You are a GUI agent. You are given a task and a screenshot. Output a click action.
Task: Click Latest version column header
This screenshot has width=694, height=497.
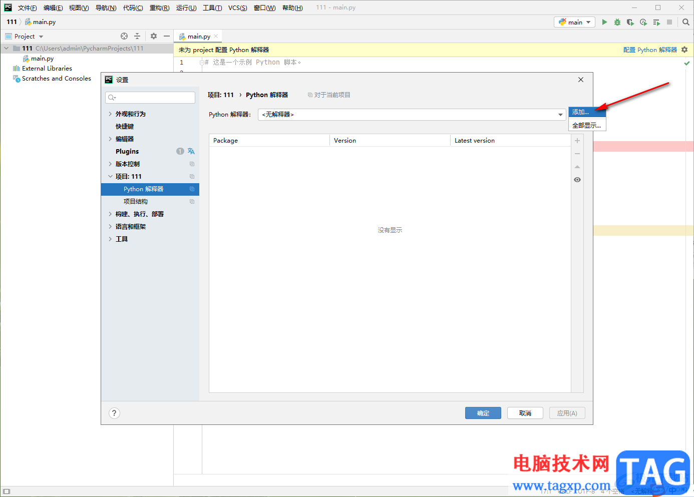510,141
